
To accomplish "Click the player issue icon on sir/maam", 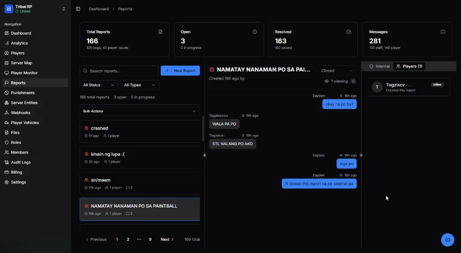I will (86, 180).
